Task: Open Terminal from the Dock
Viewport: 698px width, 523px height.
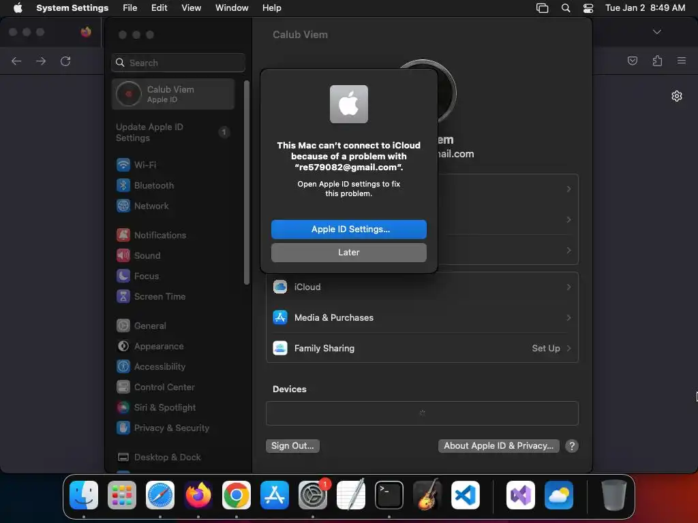Action: 389,495
